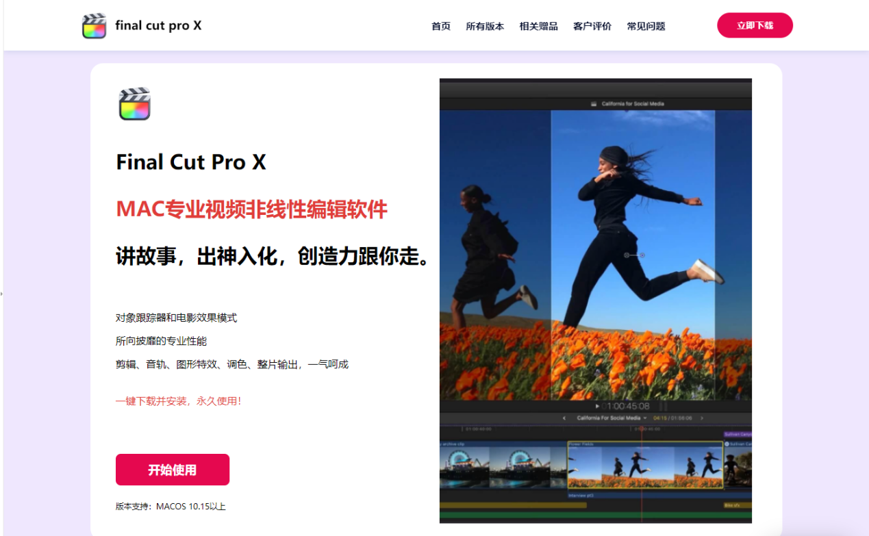869x536 pixels.
Task: Open the 所有版本 nav item
Action: (485, 26)
